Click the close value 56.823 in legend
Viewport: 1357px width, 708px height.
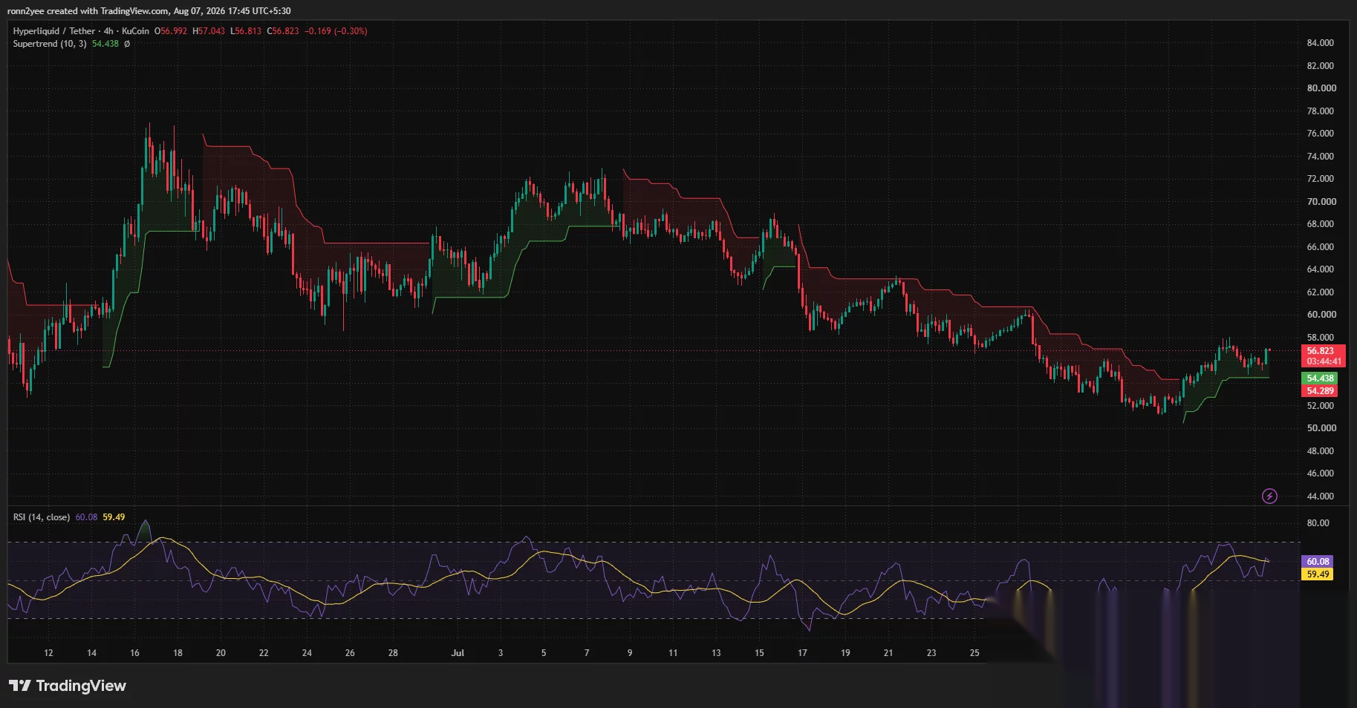point(286,31)
